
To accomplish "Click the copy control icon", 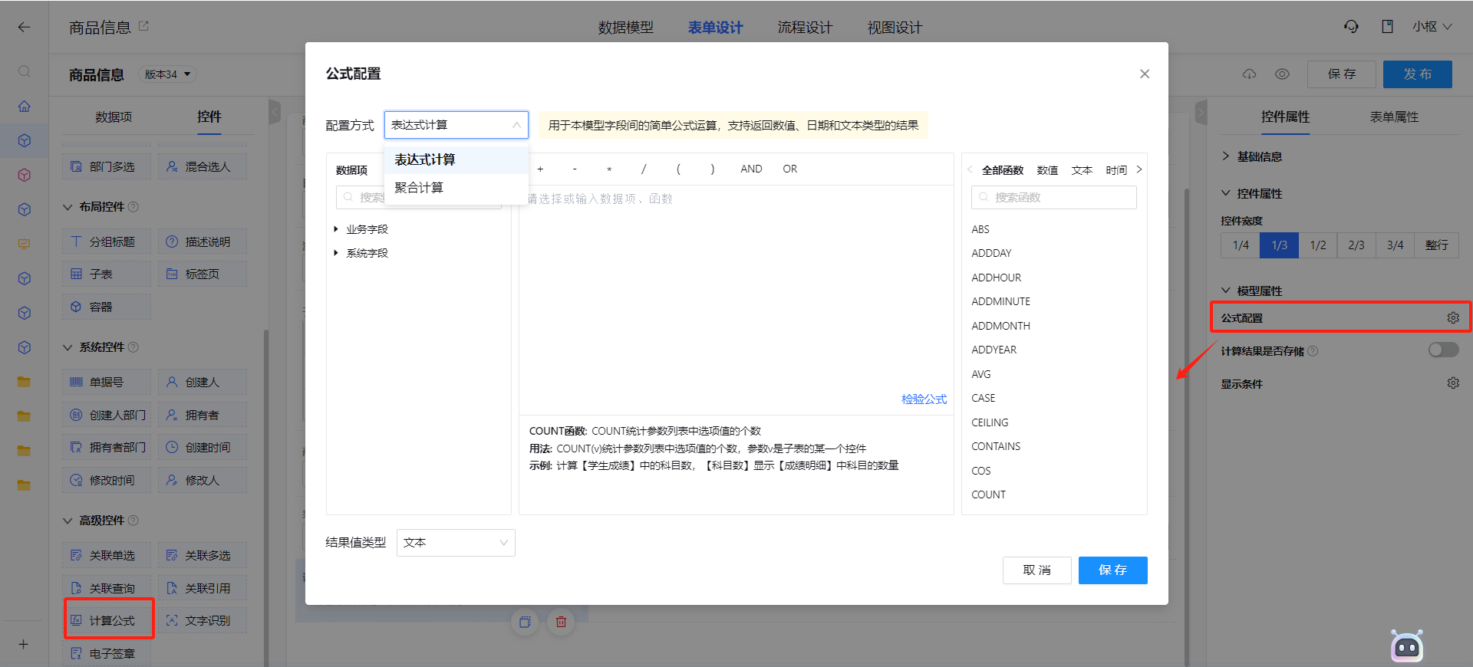I will pyautogui.click(x=525, y=622).
